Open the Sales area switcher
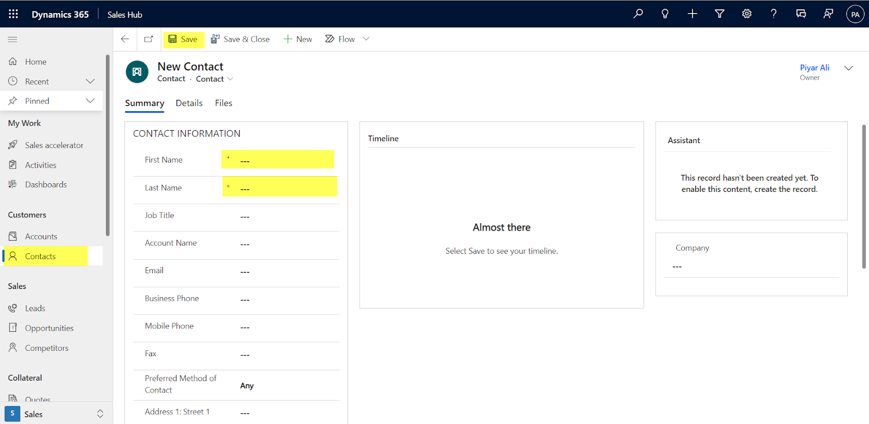The width and height of the screenshot is (869, 424). point(56,414)
